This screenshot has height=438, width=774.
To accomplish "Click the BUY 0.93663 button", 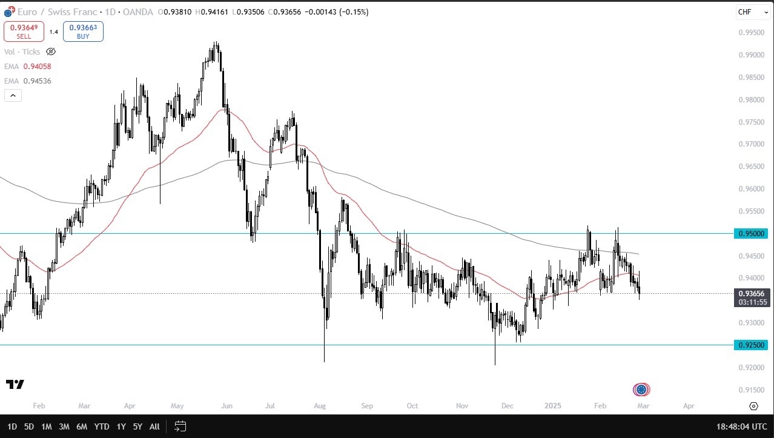I will 83,32.
